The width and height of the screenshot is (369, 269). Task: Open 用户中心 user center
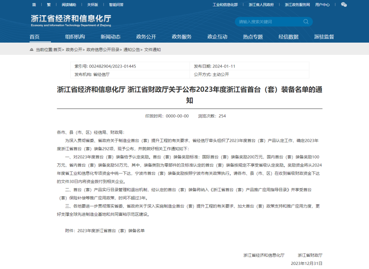[323, 5]
